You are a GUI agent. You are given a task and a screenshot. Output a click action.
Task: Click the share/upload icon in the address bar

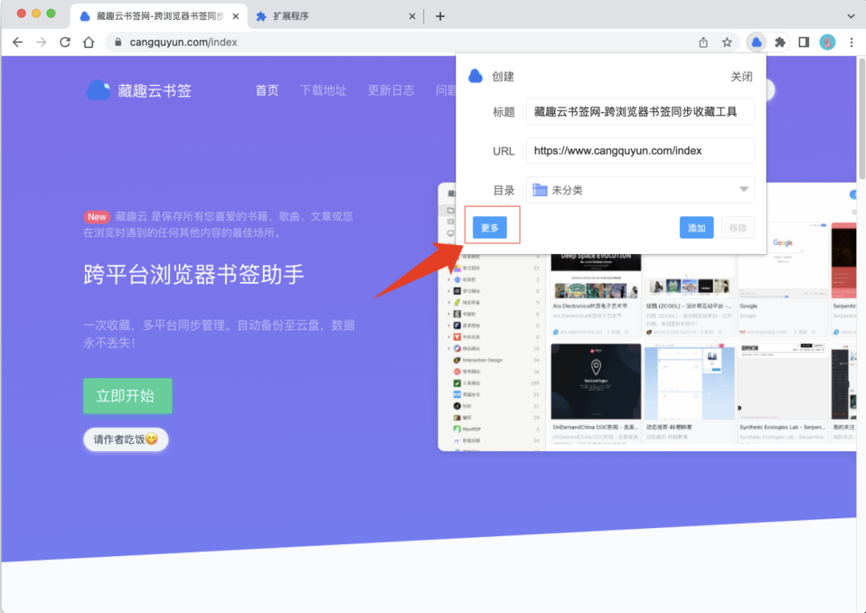point(705,42)
